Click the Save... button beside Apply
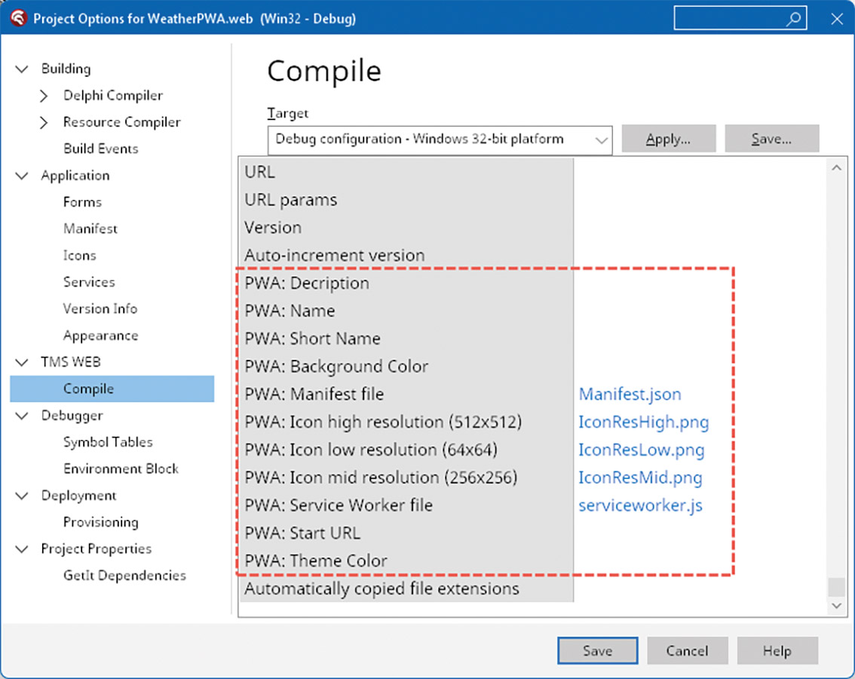Viewport: 855px width, 679px height. pos(771,140)
